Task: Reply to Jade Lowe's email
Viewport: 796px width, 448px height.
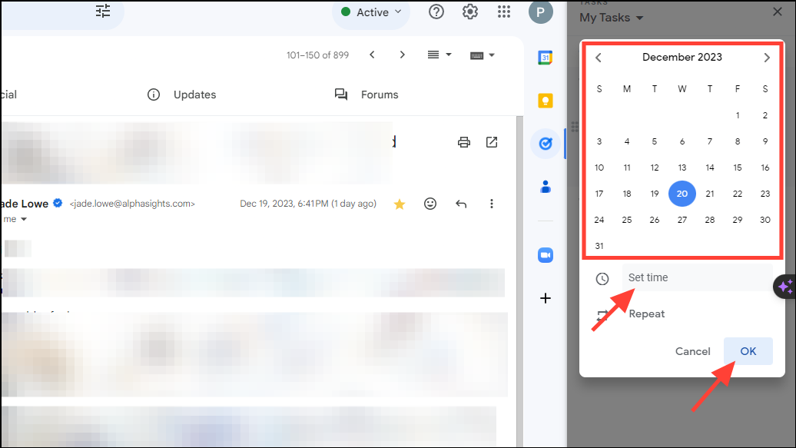Action: click(x=460, y=204)
